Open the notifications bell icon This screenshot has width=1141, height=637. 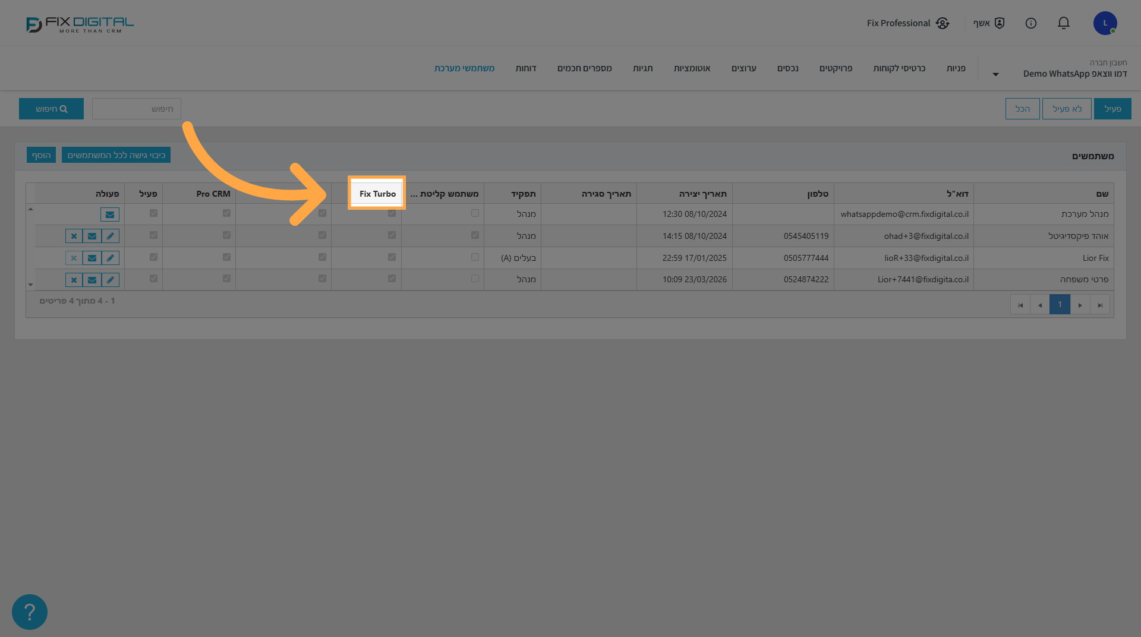pos(1063,23)
